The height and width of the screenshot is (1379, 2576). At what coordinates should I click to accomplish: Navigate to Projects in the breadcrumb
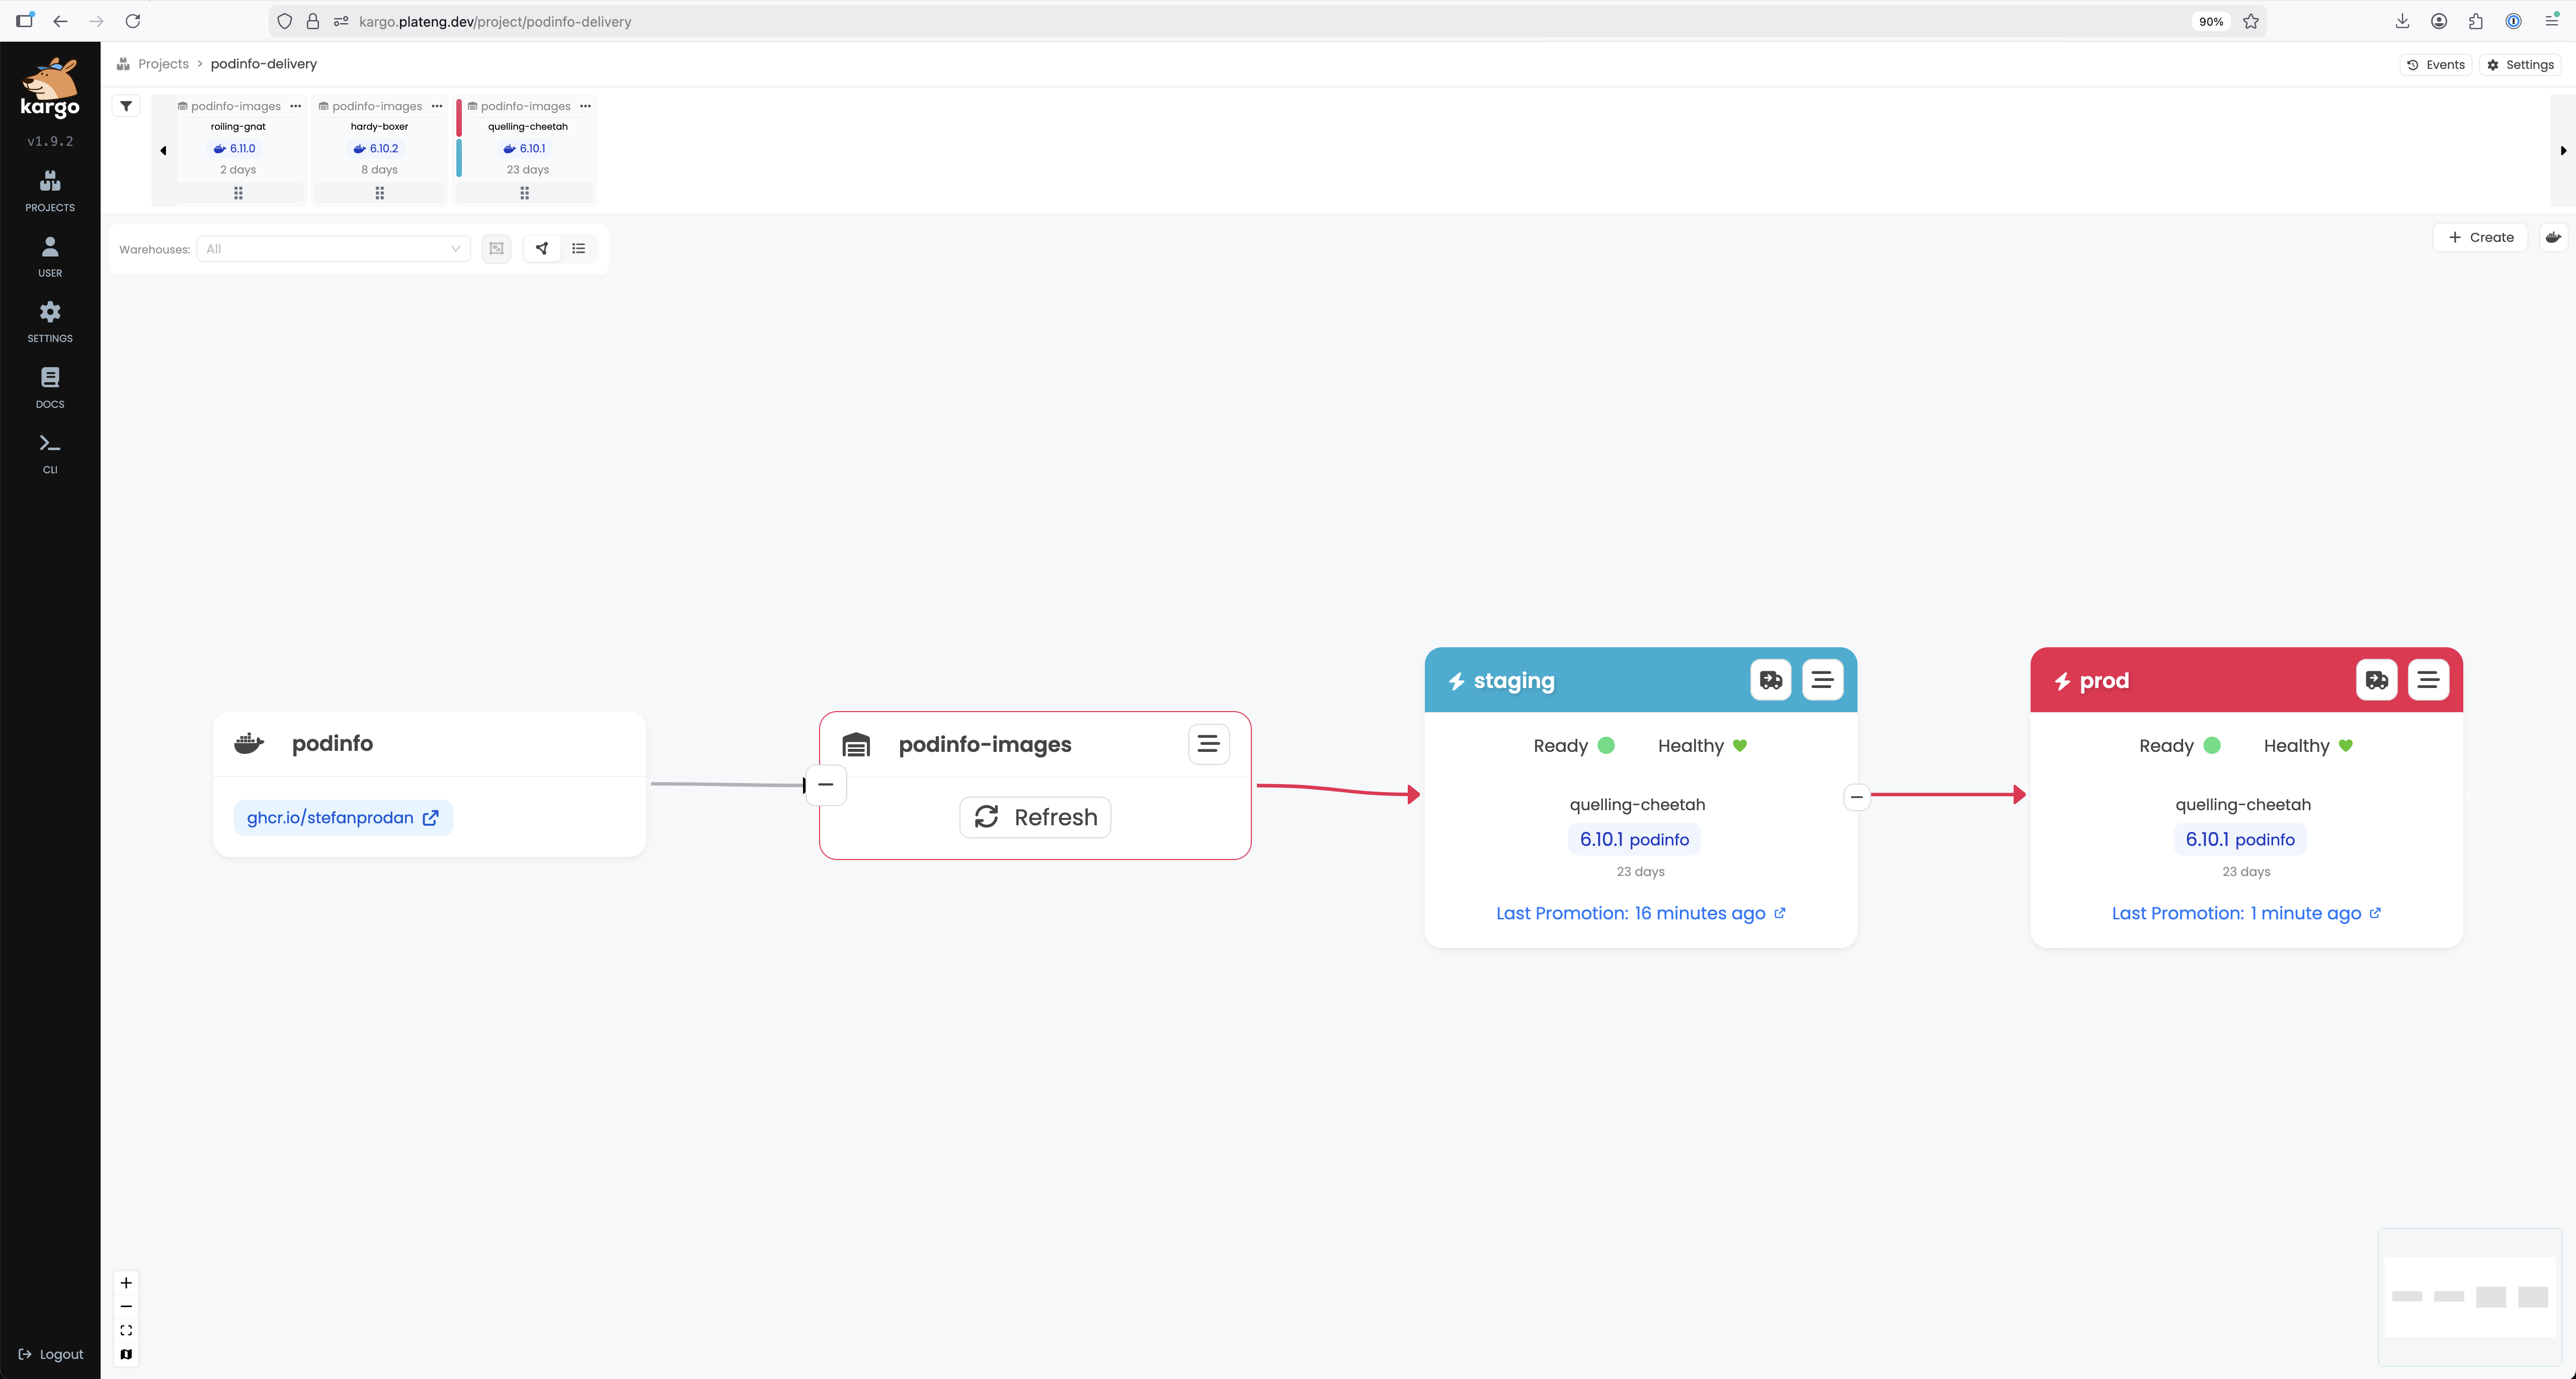(163, 63)
